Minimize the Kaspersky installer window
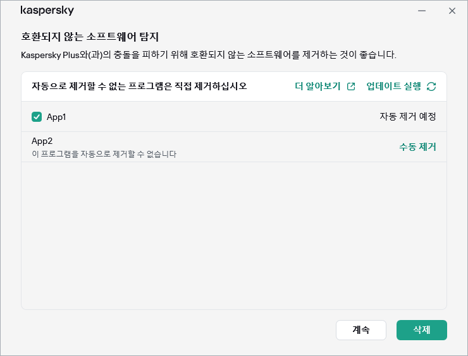Viewport: 468px width, 356px height. pyautogui.click(x=422, y=11)
